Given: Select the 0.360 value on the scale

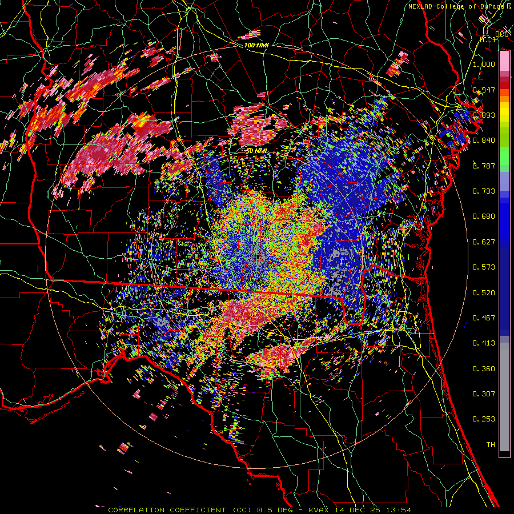Looking at the screenshot, I should tap(484, 368).
